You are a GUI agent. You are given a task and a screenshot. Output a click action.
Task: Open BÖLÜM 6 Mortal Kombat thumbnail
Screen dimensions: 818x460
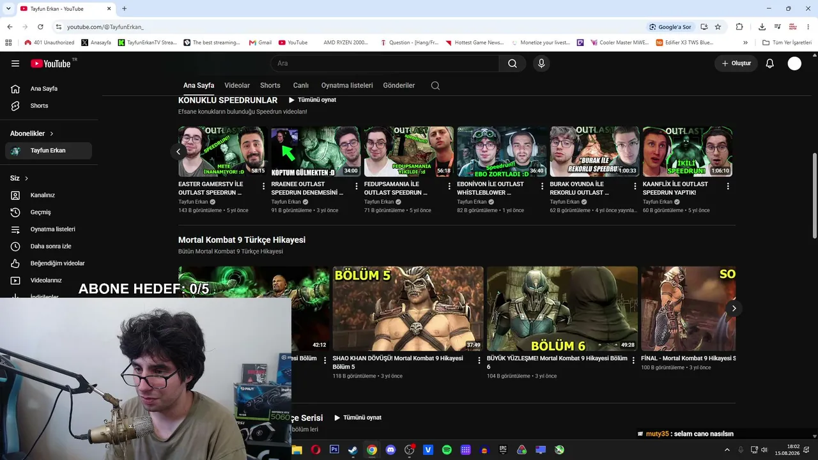tap(562, 309)
